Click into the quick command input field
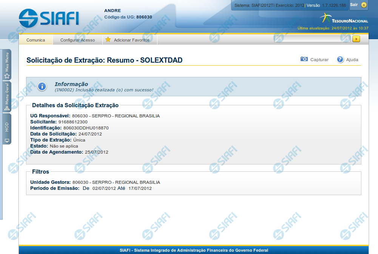The height and width of the screenshot is (254, 378). click(x=312, y=39)
